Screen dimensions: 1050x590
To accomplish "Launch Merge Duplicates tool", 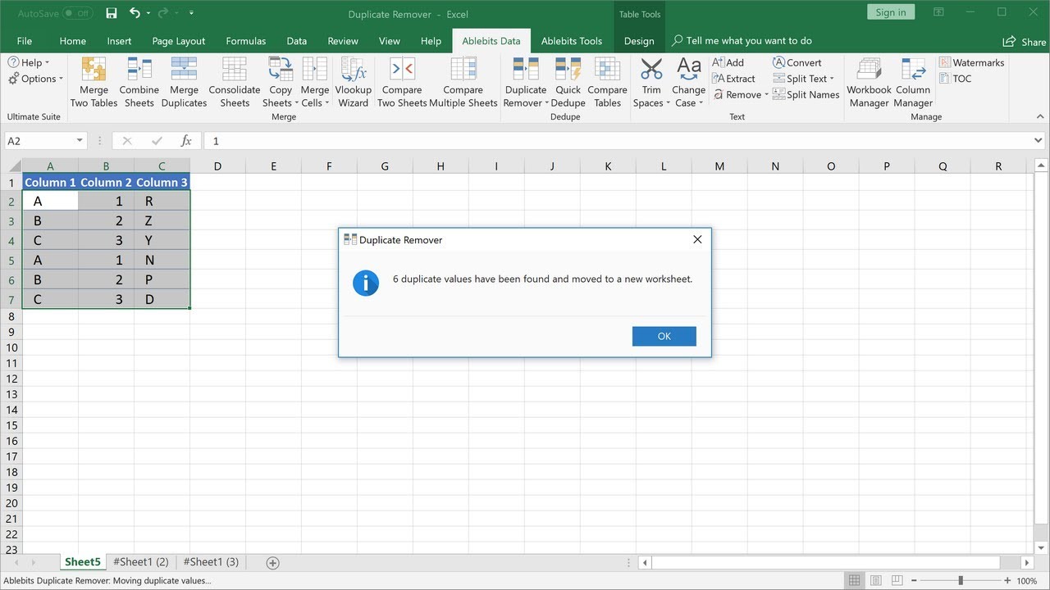I will [184, 82].
